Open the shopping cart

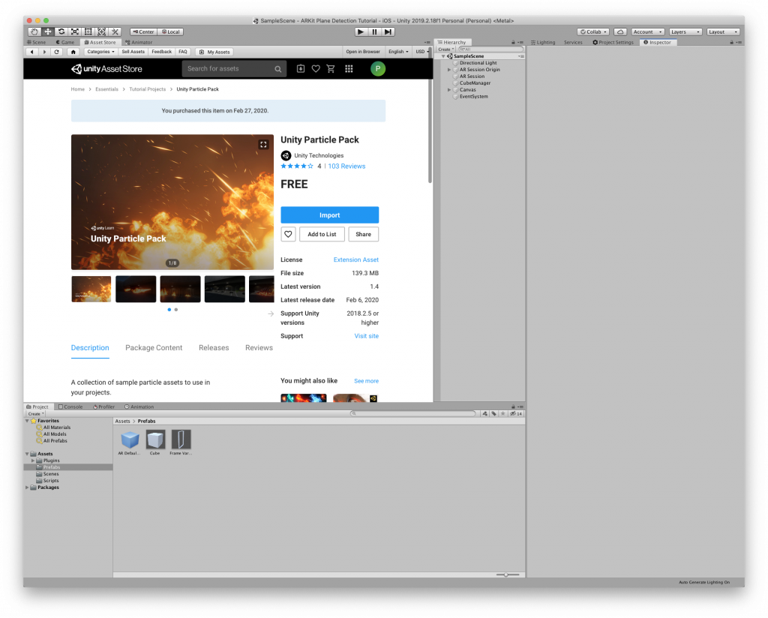coord(331,69)
